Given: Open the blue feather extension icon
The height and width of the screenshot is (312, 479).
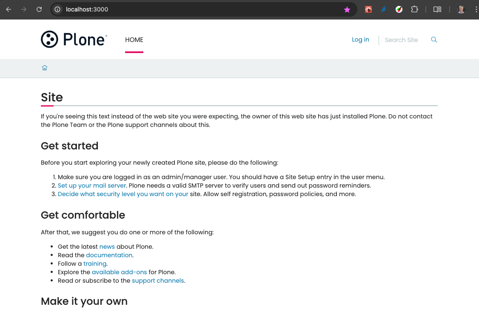Looking at the screenshot, I should click(x=384, y=9).
